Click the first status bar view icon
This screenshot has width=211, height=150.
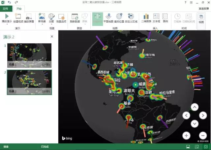pyautogui.click(x=188, y=147)
